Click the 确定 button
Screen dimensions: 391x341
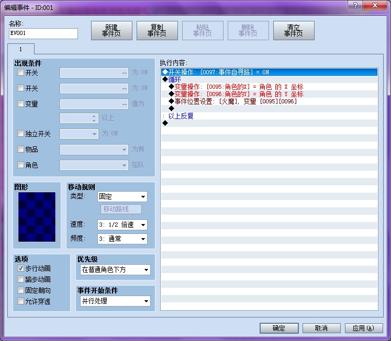coord(279,328)
